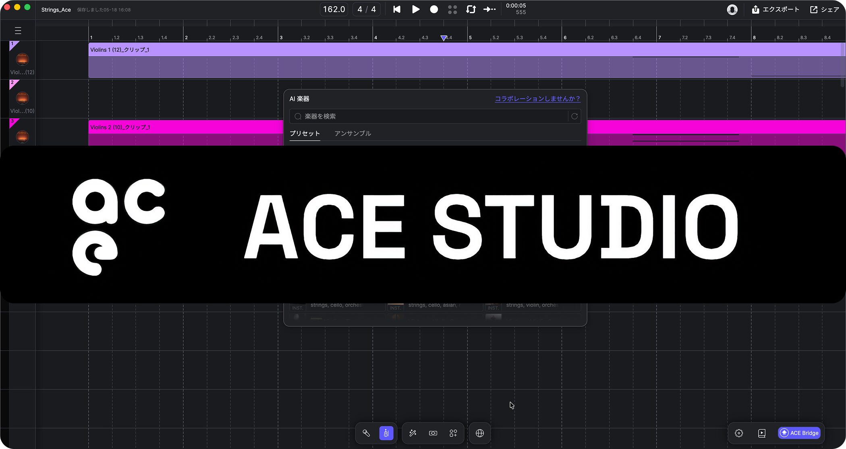Image resolution: width=846 pixels, height=449 pixels.
Task: Open the globe icon in bottom toolbar
Action: tap(480, 433)
